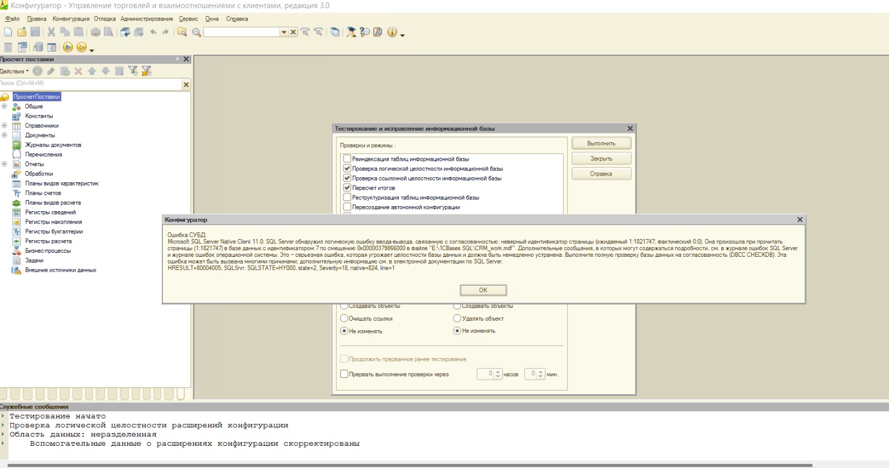Open the 'Администрирование' menu
Viewport: 889px width, 468px height.
[x=147, y=19]
